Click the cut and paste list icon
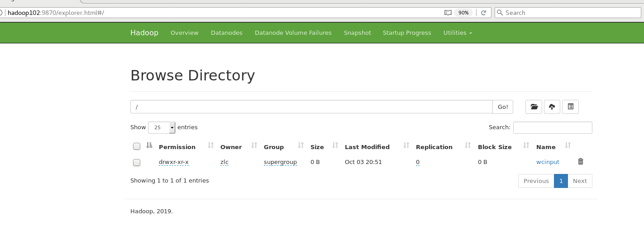The width and height of the screenshot is (644, 225). coord(570,107)
